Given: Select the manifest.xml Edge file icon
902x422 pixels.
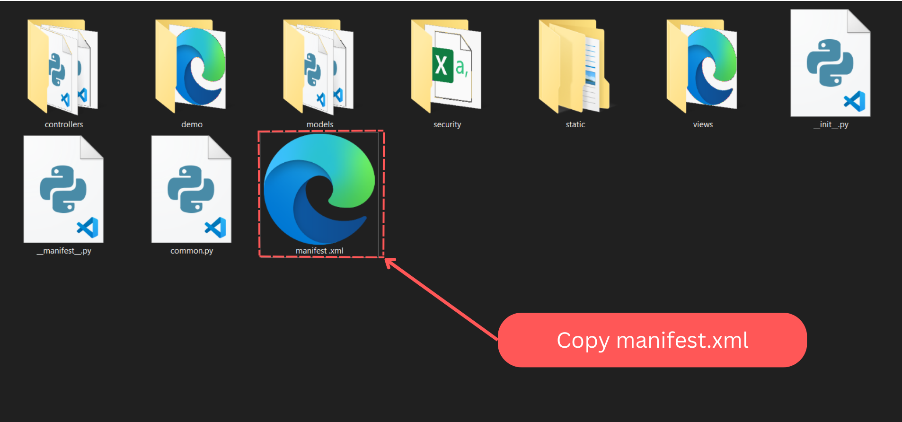Looking at the screenshot, I should (319, 189).
